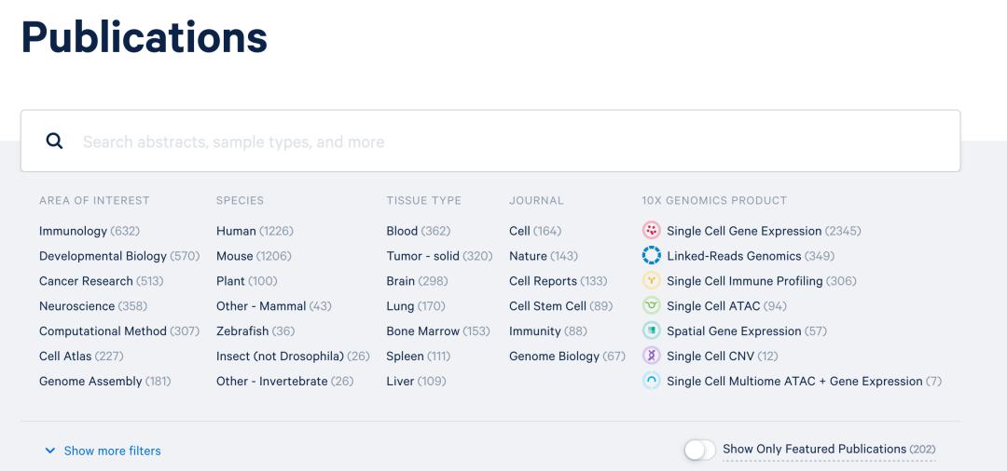The width and height of the screenshot is (1007, 471).
Task: Choose the Cancer Research filter
Action: [x=86, y=281]
